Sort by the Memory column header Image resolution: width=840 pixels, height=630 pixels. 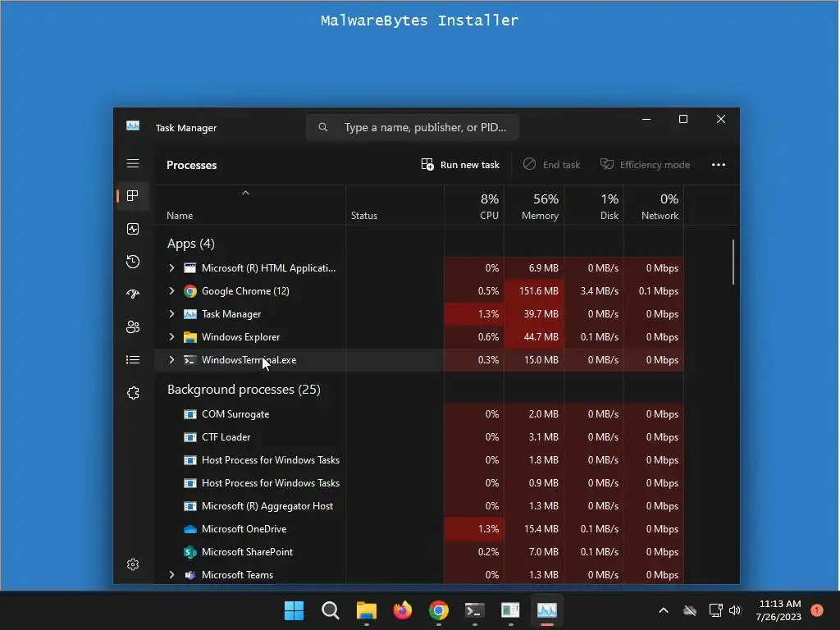pyautogui.click(x=534, y=206)
